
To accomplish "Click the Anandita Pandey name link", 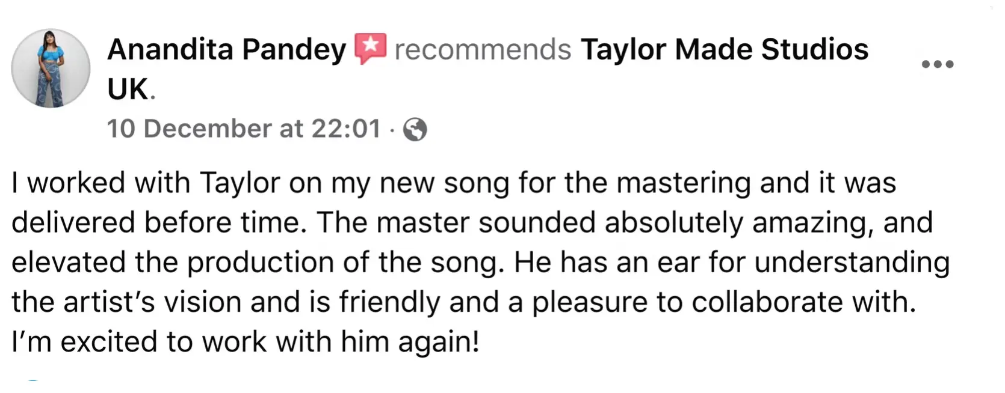I will (226, 49).
